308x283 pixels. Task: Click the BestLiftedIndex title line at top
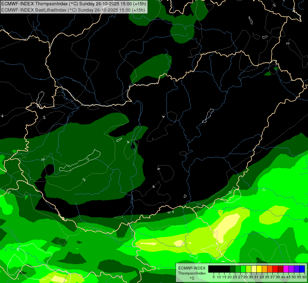(x=73, y=10)
